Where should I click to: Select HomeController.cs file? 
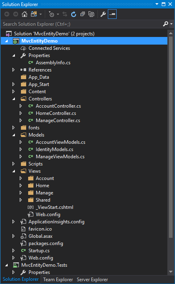pyautogui.click(x=56, y=113)
